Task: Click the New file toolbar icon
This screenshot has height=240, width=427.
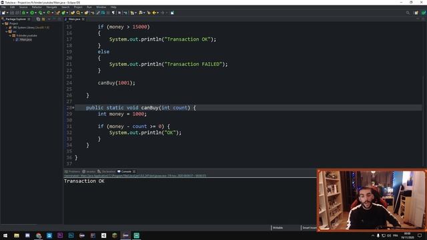Action: pos(3,13)
